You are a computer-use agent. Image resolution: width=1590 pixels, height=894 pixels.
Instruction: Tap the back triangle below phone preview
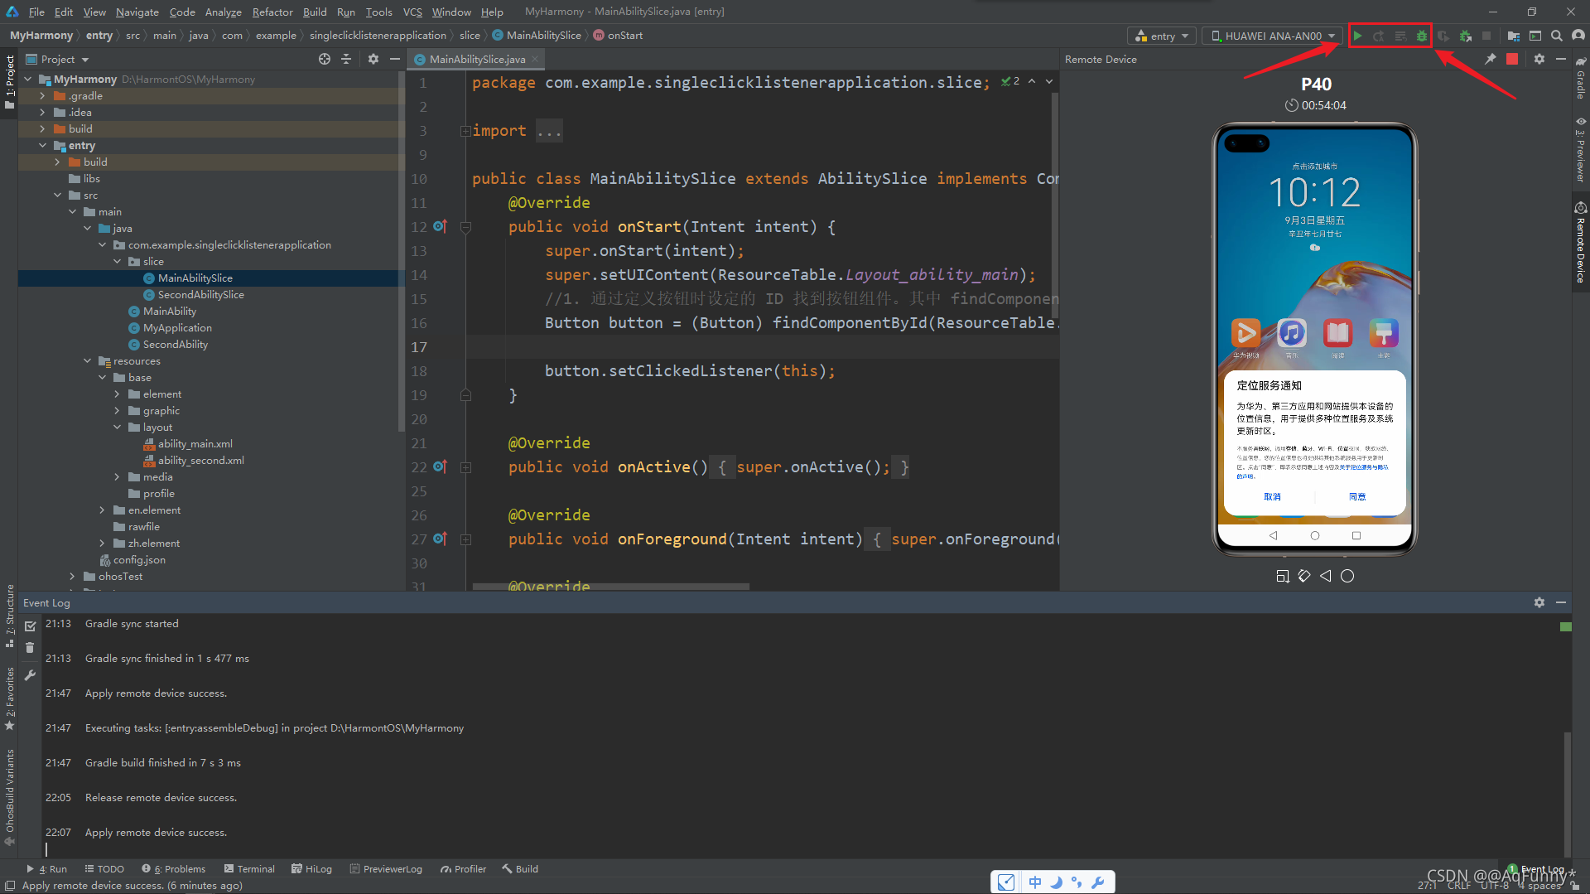click(1326, 576)
